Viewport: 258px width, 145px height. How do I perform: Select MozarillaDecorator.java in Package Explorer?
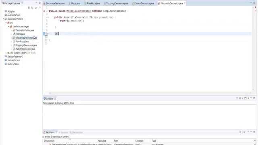[x=26, y=38]
